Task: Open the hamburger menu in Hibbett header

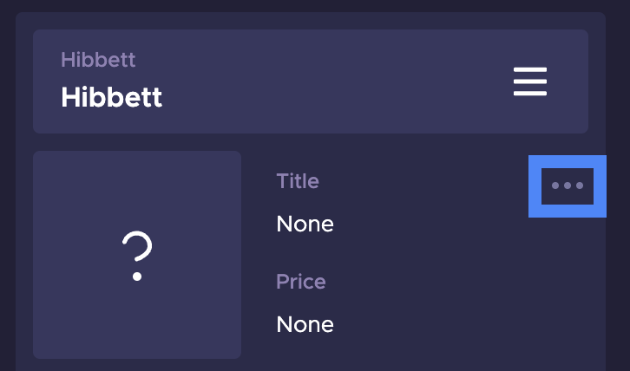Action: [x=530, y=81]
